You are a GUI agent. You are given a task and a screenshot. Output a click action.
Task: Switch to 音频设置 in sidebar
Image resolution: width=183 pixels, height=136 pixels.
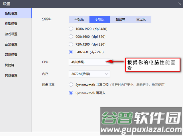pos(11,44)
